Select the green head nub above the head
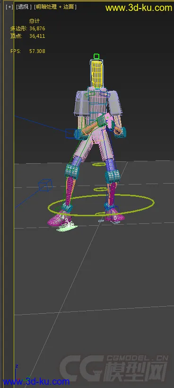This screenshot has height=388, width=174. [x=96, y=56]
